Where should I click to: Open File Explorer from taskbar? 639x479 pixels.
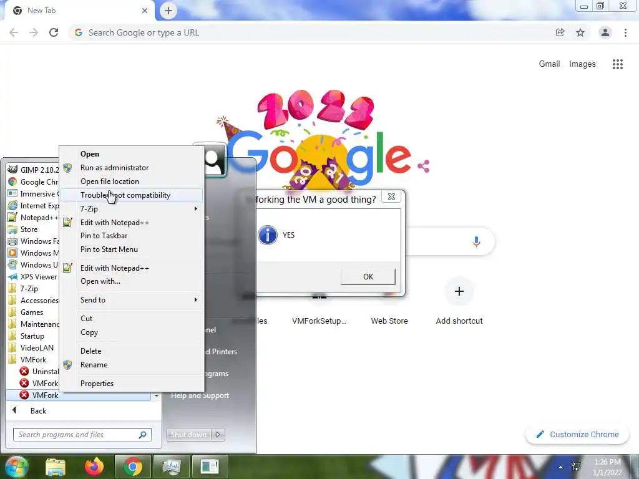click(x=56, y=467)
